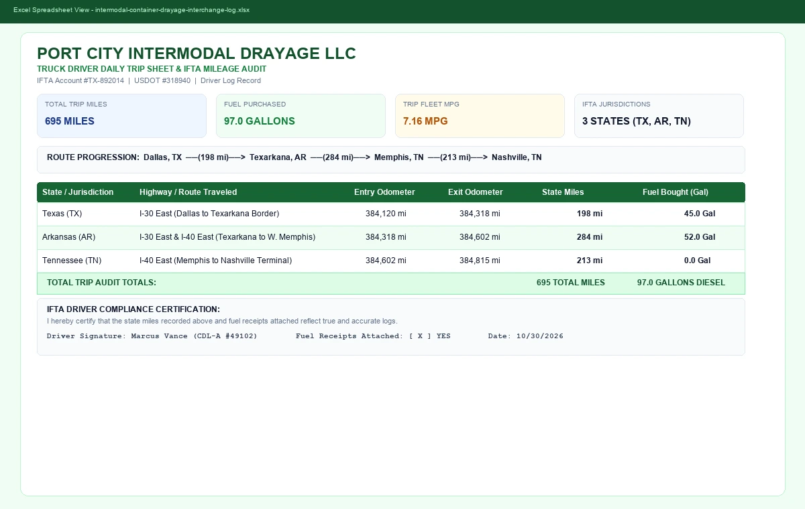805x509 pixels.
Task: Select the IFTA Jurisdictions summary card
Action: click(x=659, y=116)
